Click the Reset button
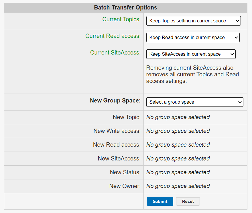The height and width of the screenshot is (213, 252). [188, 202]
